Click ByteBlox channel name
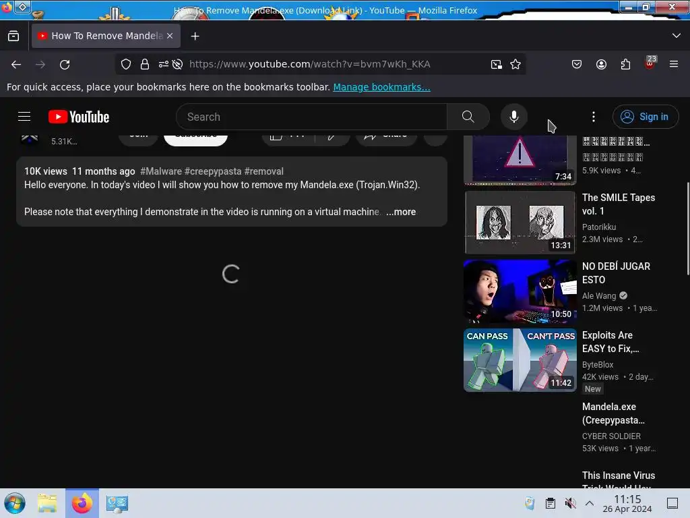This screenshot has width=690, height=518. (598, 365)
